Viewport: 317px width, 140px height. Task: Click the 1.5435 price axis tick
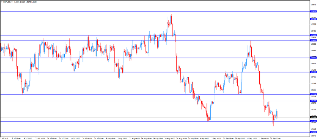pos(314,77)
